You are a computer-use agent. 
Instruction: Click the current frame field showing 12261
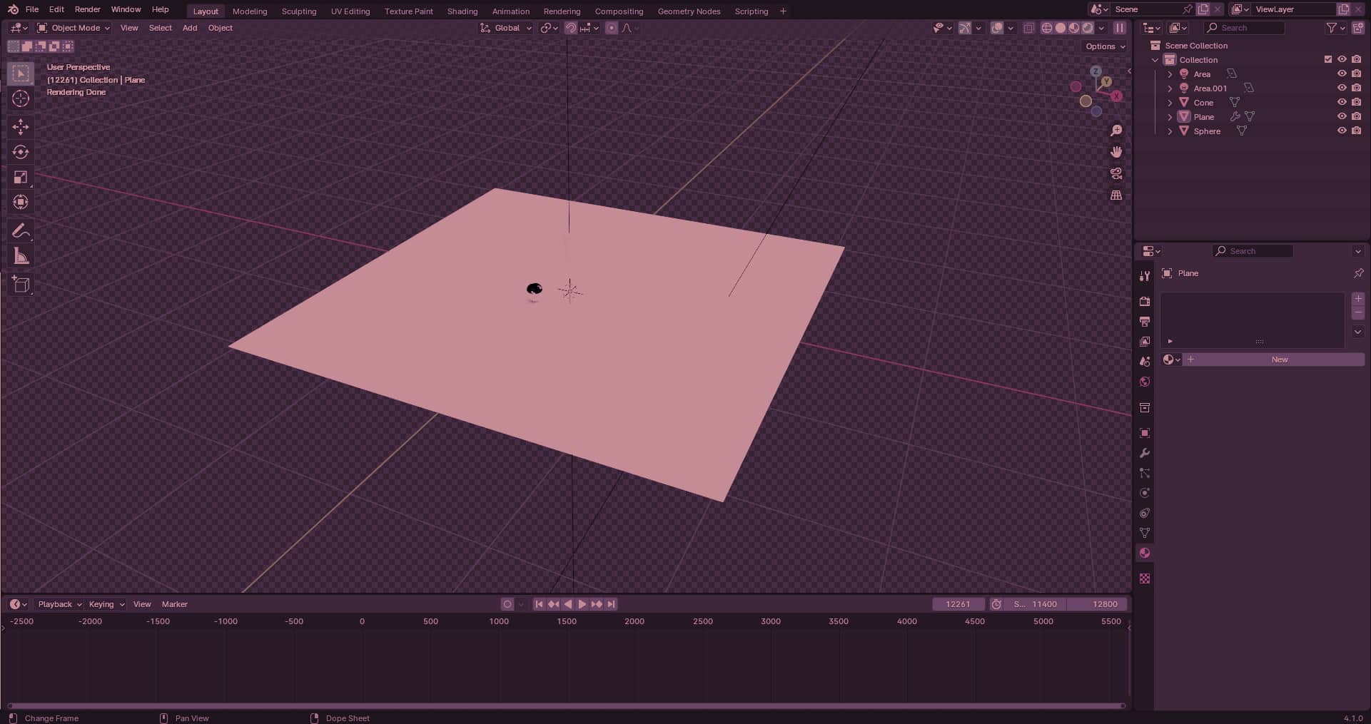pos(958,604)
